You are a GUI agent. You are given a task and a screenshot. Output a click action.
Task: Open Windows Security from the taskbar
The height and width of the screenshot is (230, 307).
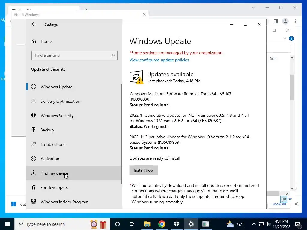tap(176, 224)
